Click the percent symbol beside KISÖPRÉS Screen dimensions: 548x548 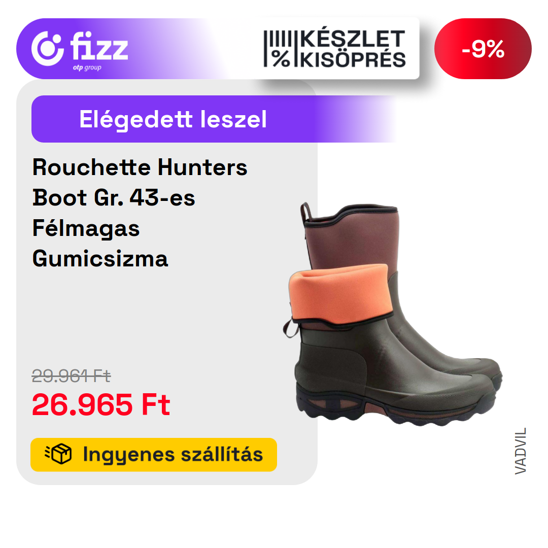(281, 58)
